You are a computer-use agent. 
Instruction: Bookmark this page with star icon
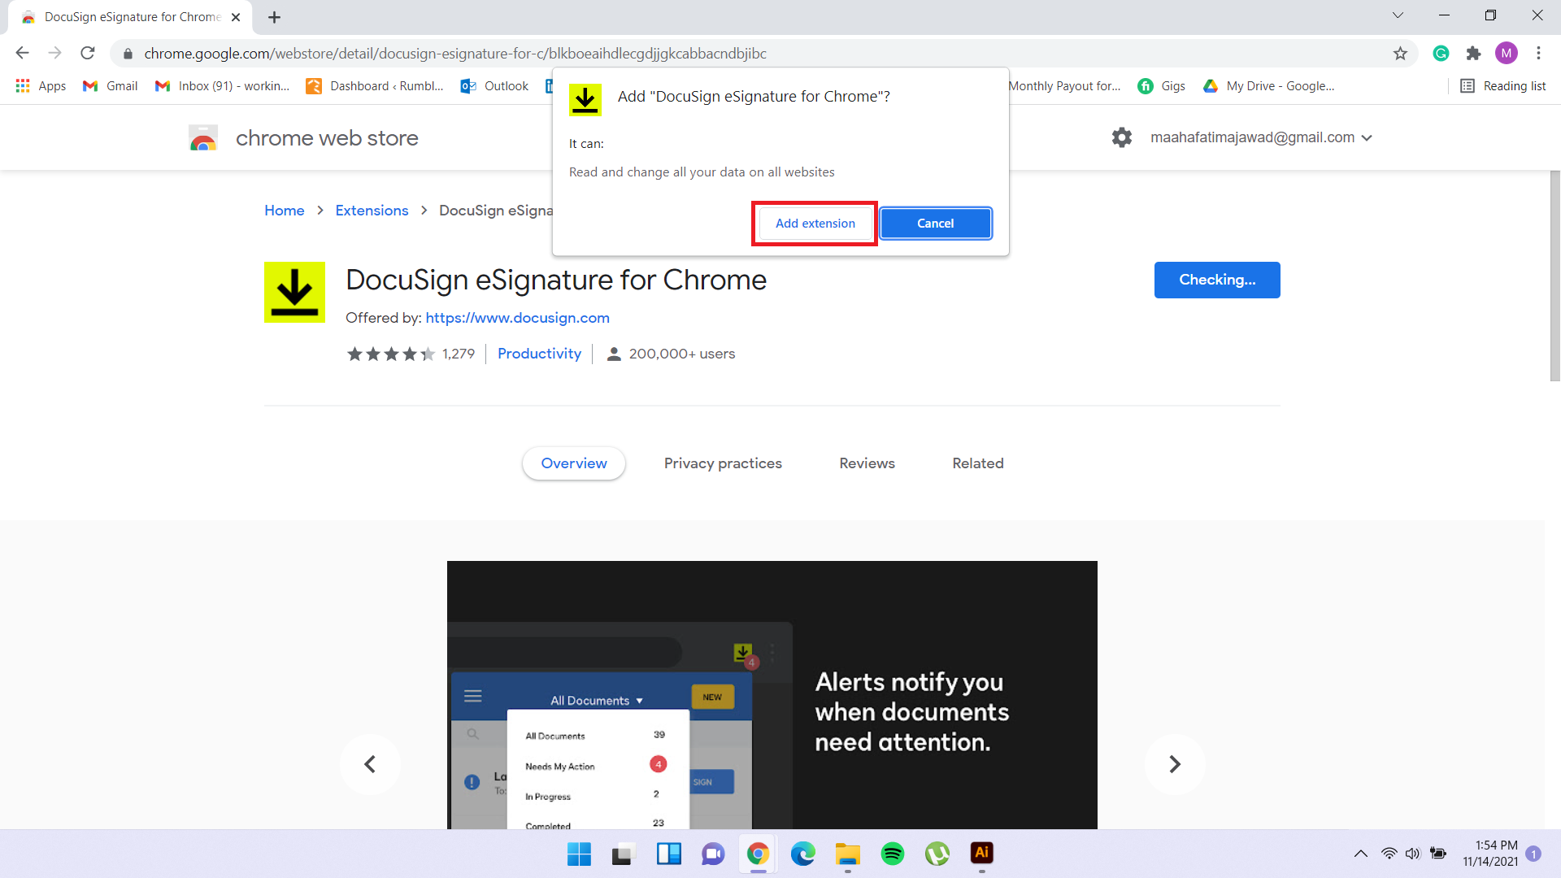coord(1400,54)
